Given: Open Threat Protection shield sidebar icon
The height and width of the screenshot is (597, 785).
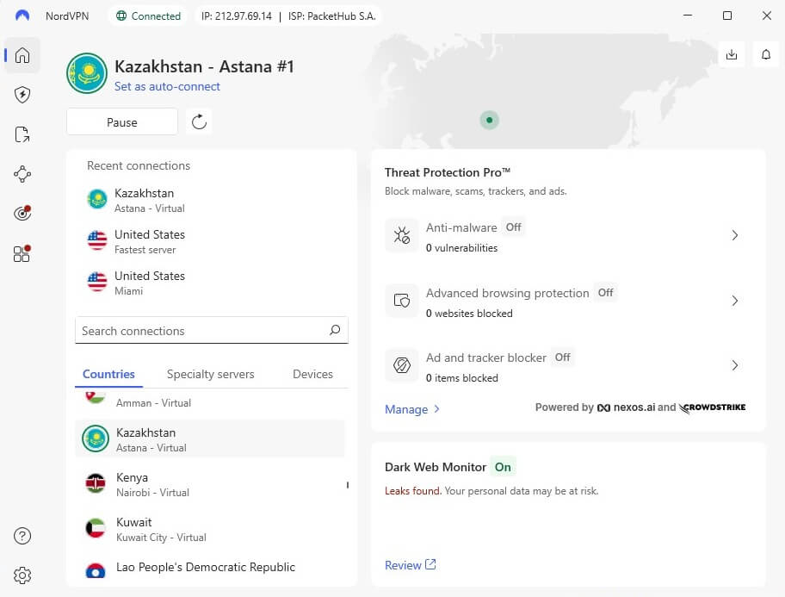Looking at the screenshot, I should point(22,94).
